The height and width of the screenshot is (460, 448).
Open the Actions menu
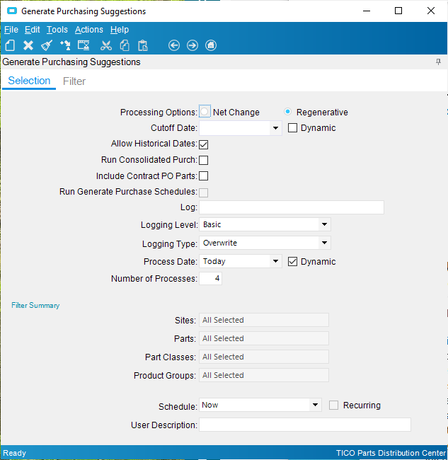point(89,30)
